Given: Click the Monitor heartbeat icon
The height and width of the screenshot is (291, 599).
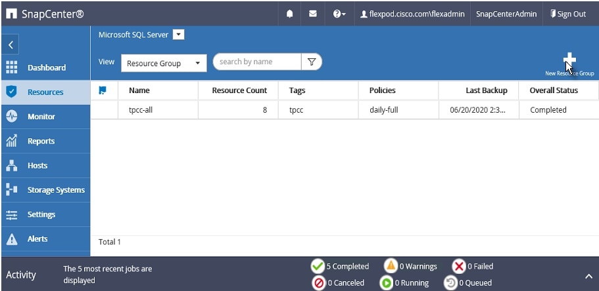Looking at the screenshot, I should [x=12, y=116].
